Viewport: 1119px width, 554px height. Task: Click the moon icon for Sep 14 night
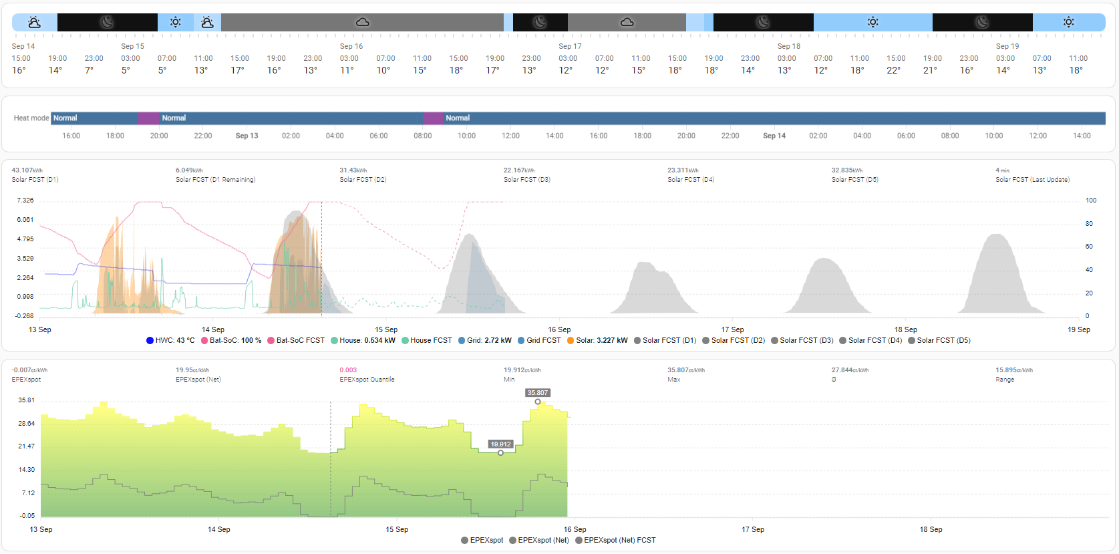pos(107,22)
